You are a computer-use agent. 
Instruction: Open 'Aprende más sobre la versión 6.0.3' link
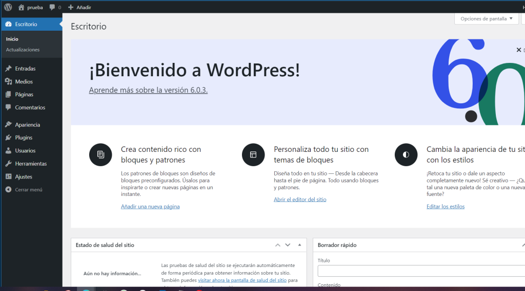point(148,90)
